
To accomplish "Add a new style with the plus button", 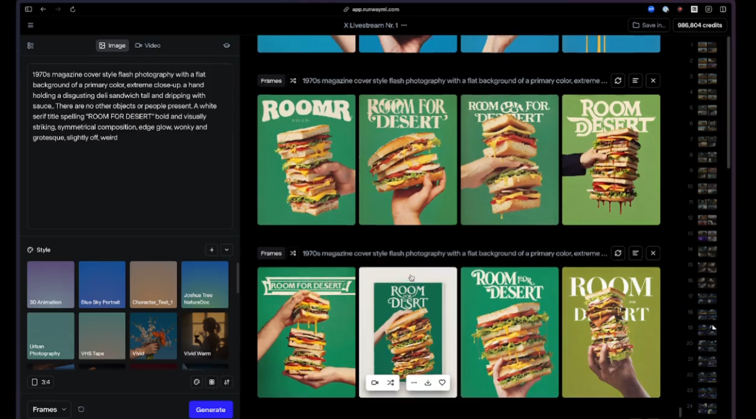I will pyautogui.click(x=211, y=250).
